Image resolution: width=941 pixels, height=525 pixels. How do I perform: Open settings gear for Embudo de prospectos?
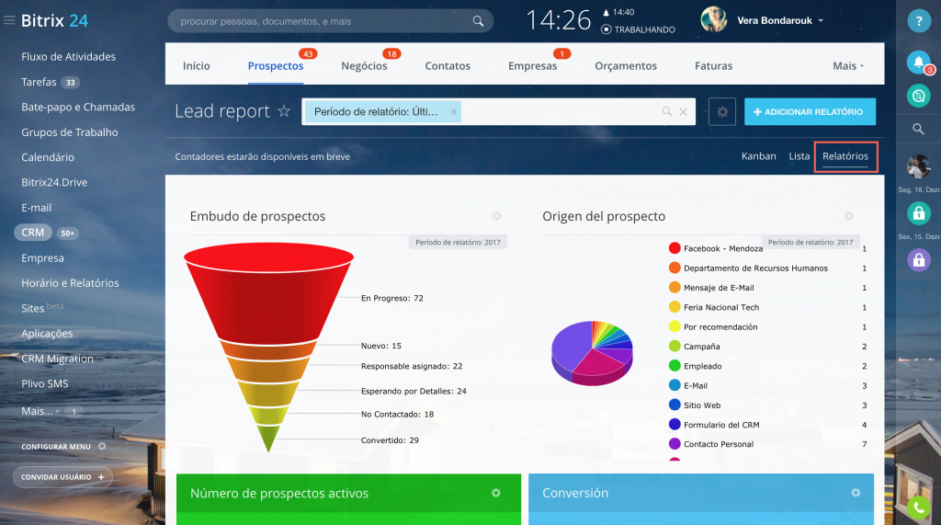pyautogui.click(x=496, y=216)
